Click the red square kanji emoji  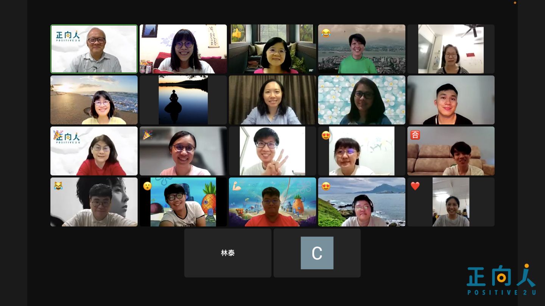(415, 135)
